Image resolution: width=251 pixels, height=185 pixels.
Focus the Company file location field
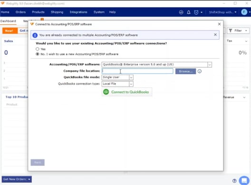137,71
